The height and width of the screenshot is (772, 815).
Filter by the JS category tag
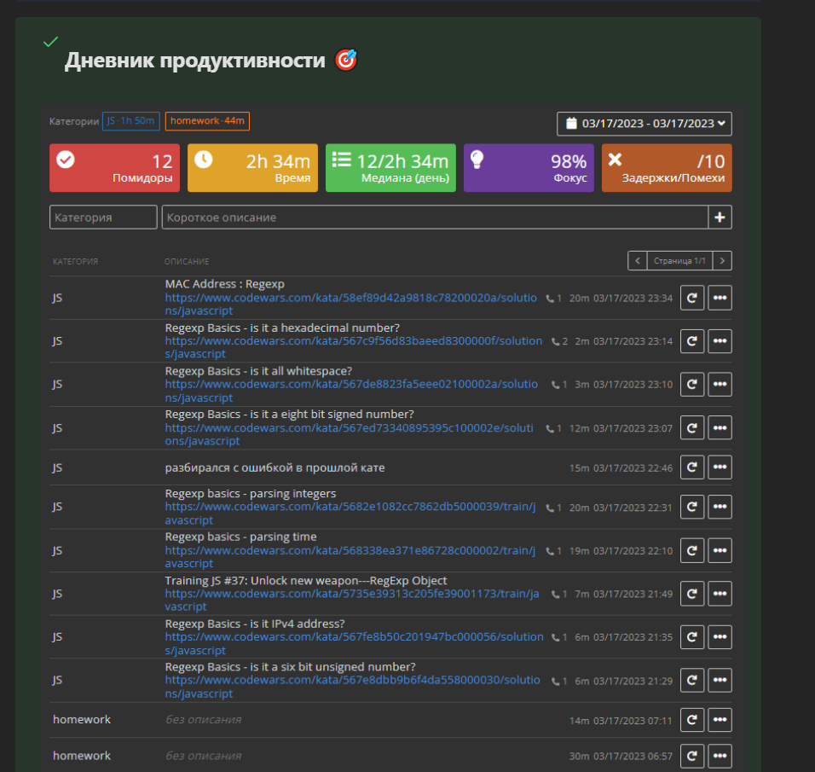click(x=130, y=121)
